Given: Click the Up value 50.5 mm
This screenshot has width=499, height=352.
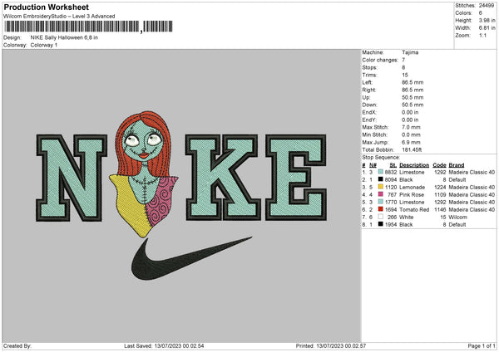Looking at the screenshot, I should click(x=413, y=97).
